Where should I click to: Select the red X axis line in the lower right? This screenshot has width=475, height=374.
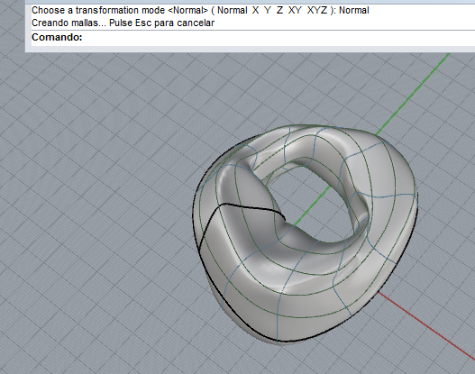pos(425,324)
